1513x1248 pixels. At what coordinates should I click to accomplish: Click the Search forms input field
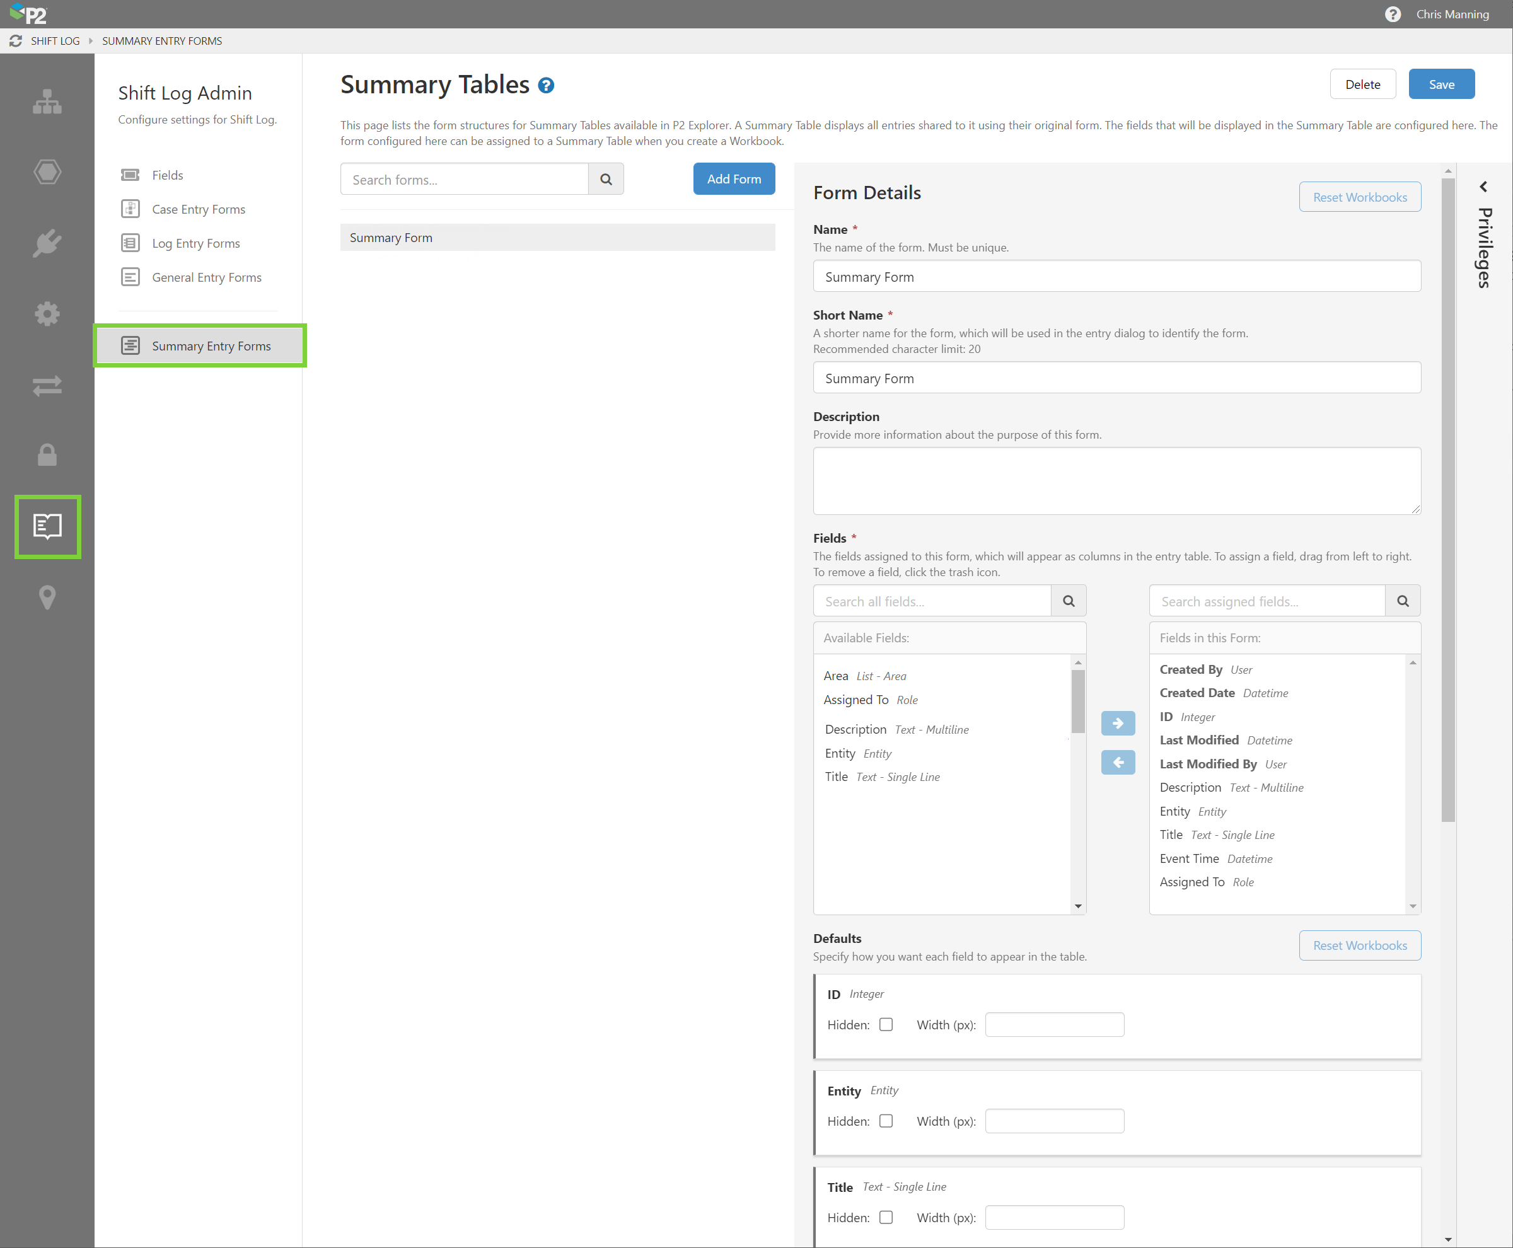click(x=465, y=179)
